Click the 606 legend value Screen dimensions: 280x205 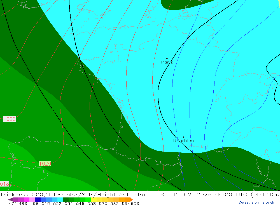(135, 203)
